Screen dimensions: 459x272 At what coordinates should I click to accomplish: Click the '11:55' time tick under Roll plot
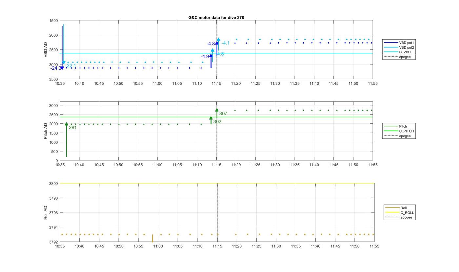pos(374,246)
